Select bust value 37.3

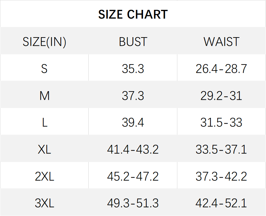tap(133, 96)
